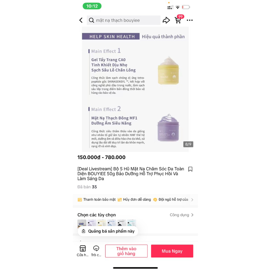Expand the 'Công dụng' options chevron
Screen dimensions: 271x271
pyautogui.click(x=182, y=215)
